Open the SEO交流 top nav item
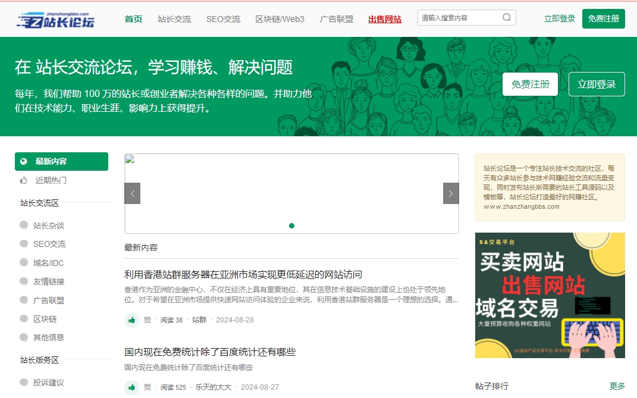The width and height of the screenshot is (637, 398). (223, 19)
